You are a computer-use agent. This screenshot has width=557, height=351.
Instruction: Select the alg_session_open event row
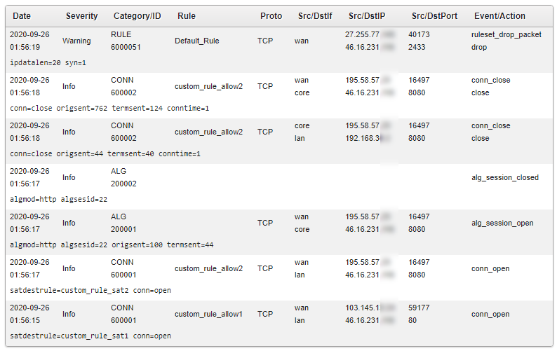[x=279, y=232]
